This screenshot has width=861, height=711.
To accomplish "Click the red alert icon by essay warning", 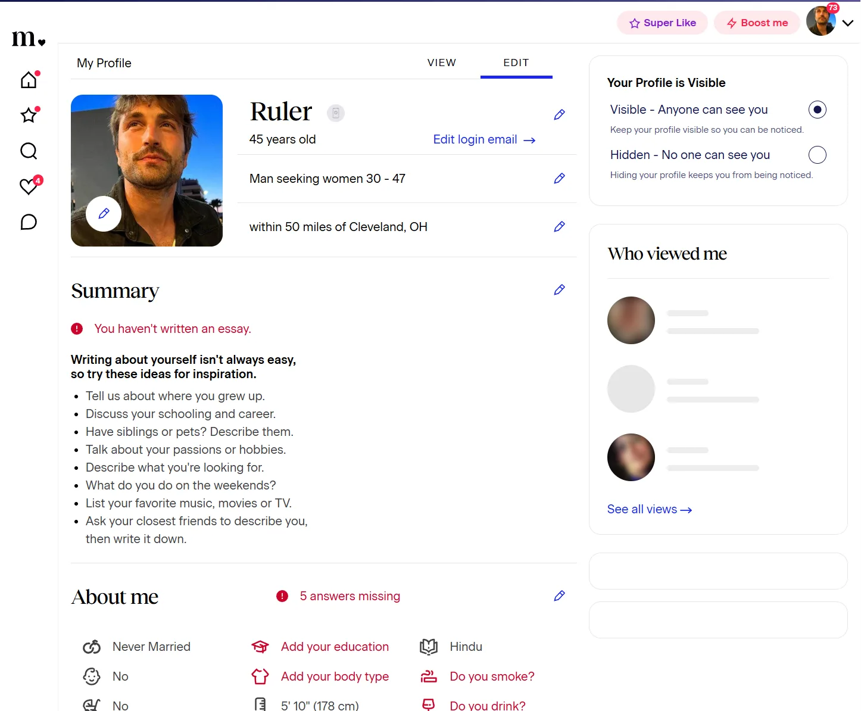I will click(77, 329).
